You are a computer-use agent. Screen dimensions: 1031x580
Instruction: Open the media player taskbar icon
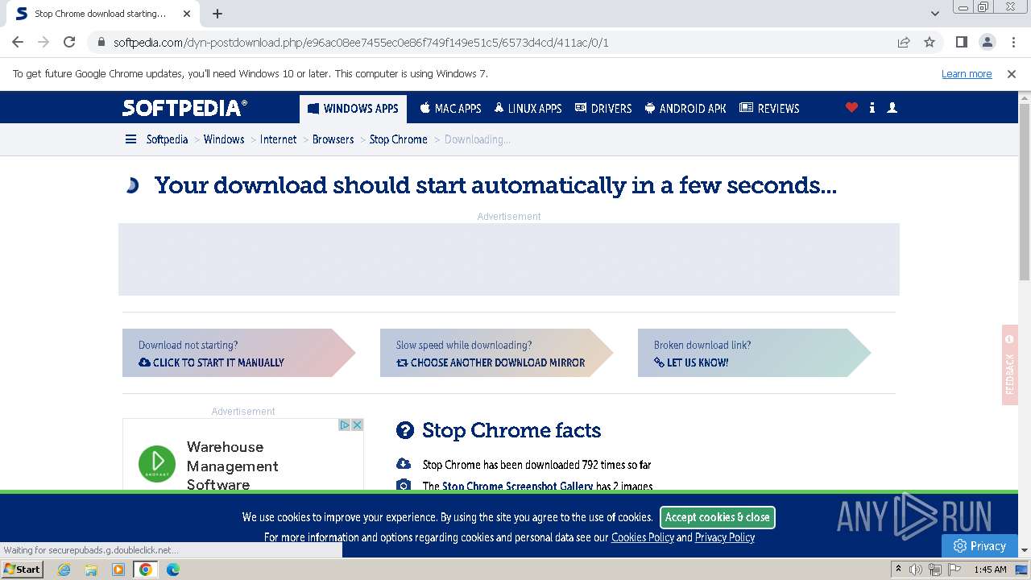[x=118, y=570]
